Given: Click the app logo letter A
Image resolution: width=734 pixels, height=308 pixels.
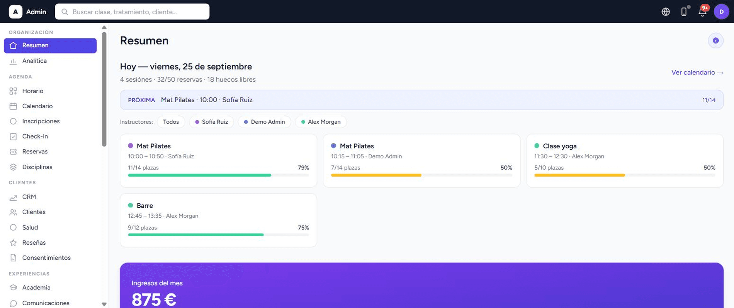Looking at the screenshot, I should point(15,12).
